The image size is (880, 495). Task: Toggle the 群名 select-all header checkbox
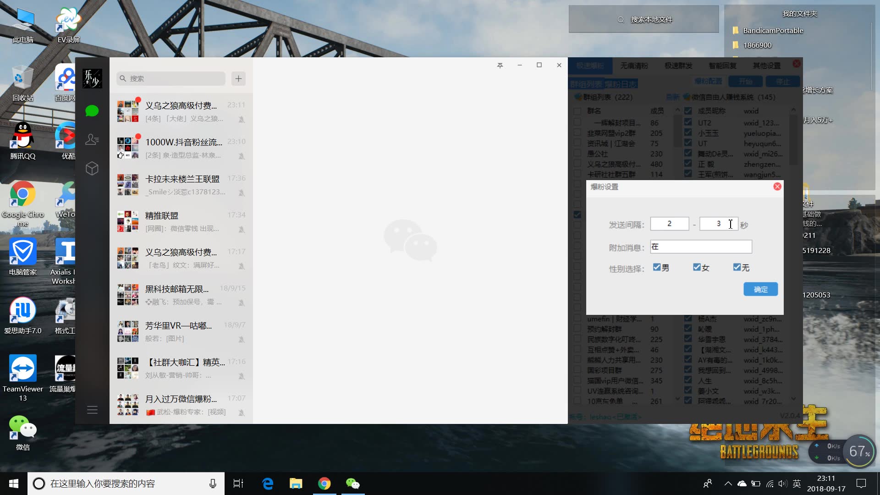point(577,111)
